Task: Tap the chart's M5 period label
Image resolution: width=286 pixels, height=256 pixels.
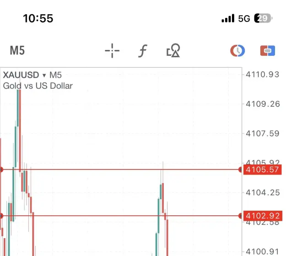Action: coord(56,75)
